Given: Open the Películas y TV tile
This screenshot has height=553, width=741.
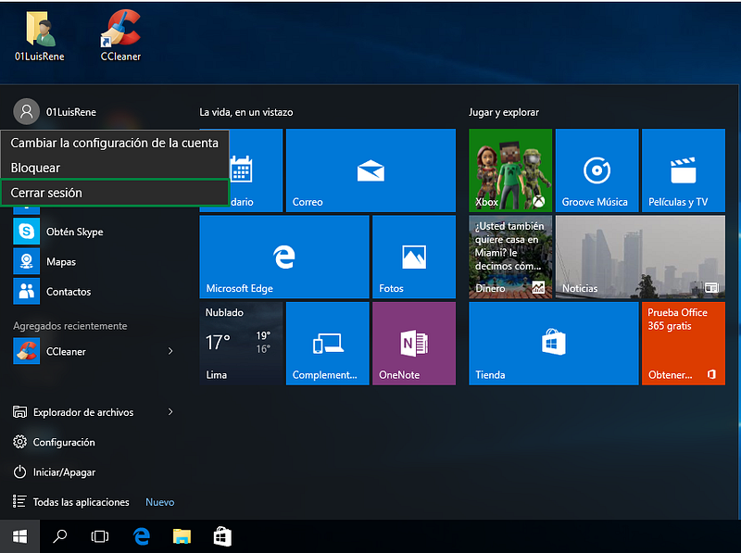Looking at the screenshot, I should tap(684, 170).
